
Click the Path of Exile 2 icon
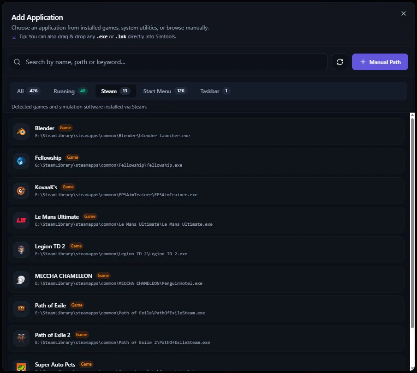click(21, 338)
